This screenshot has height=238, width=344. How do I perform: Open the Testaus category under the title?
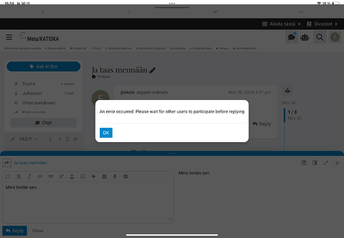tap(101, 77)
